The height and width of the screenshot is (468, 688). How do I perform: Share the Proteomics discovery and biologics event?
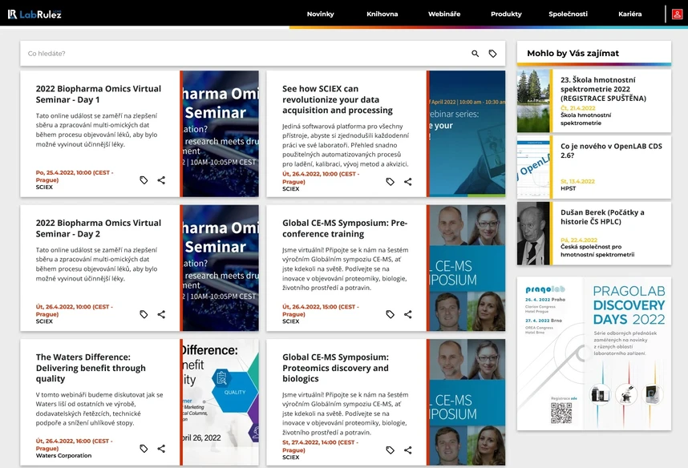[408, 450]
